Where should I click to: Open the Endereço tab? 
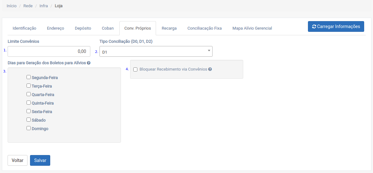56,28
